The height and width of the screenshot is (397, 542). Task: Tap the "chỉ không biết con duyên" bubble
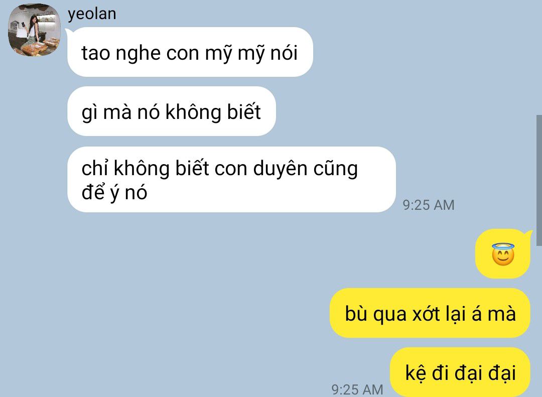[x=231, y=180]
